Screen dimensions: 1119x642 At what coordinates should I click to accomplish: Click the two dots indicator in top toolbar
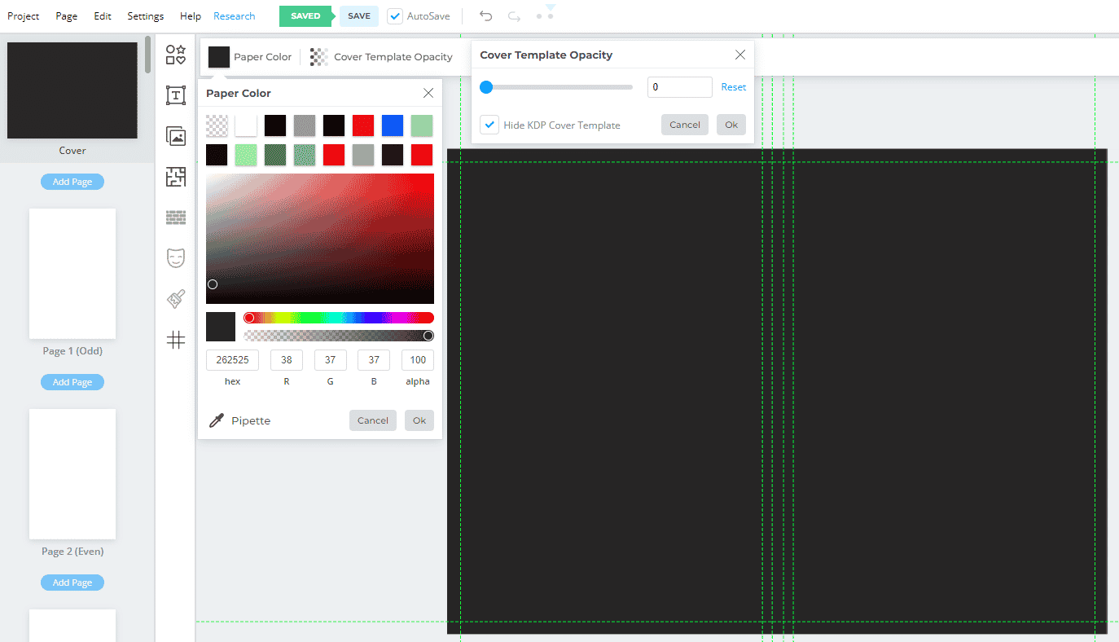[x=545, y=16]
